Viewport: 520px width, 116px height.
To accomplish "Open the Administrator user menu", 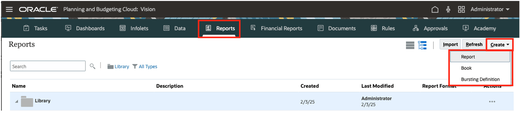I will coord(490,10).
